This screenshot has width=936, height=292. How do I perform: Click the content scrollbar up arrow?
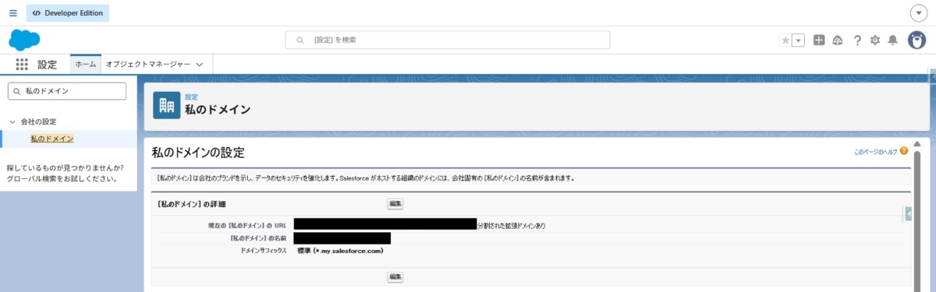tap(917, 144)
